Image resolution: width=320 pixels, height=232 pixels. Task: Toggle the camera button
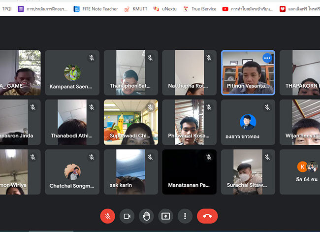(x=127, y=216)
